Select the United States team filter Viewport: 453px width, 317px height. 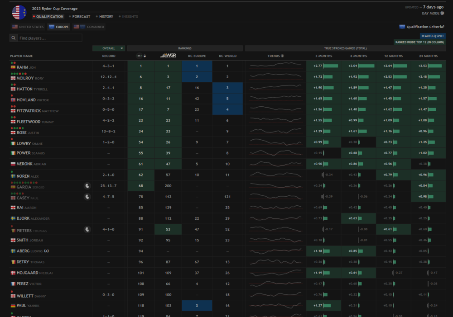[x=28, y=27]
